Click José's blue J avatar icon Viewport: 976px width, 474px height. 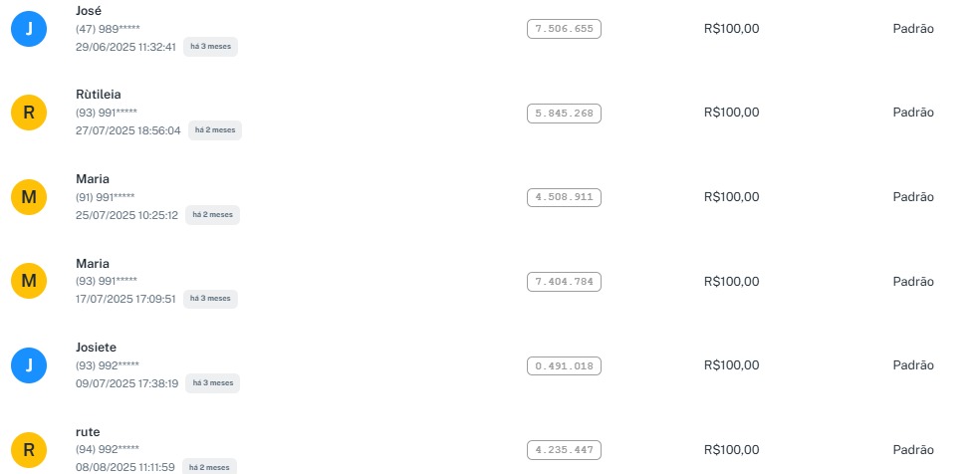point(29,29)
